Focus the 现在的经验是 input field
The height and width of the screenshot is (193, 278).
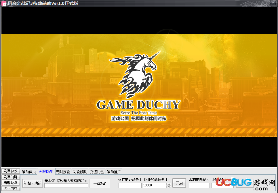point(130,185)
